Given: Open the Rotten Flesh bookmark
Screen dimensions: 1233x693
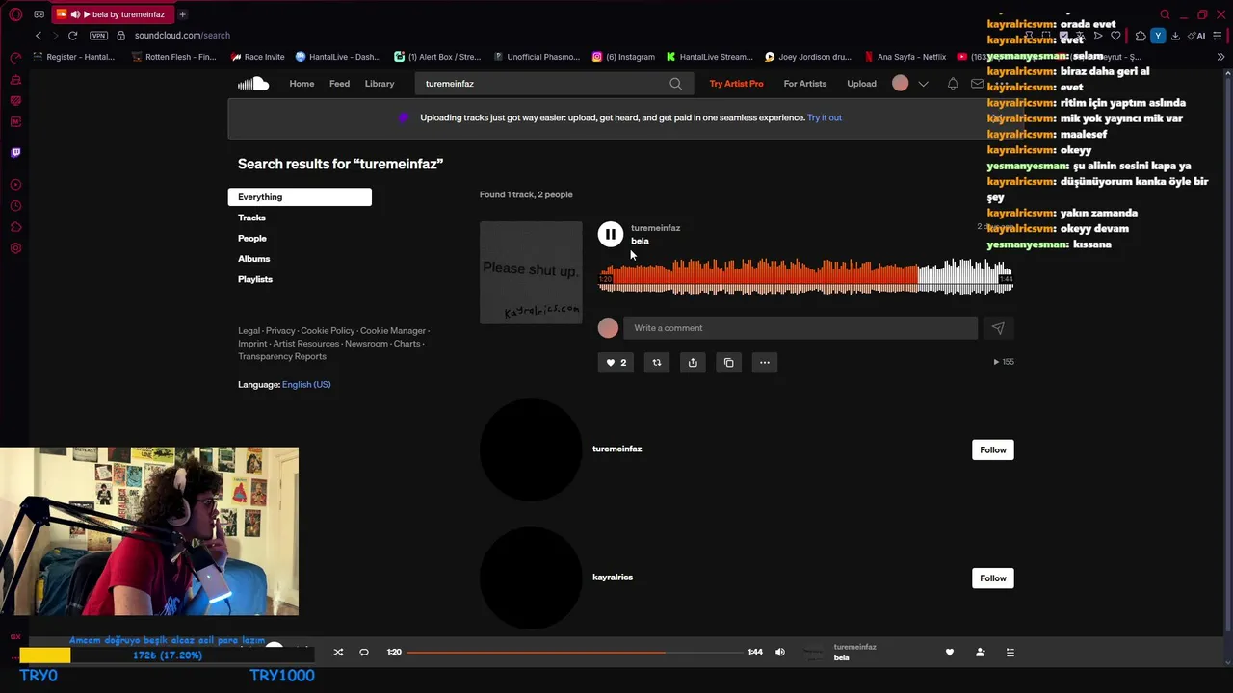Looking at the screenshot, I should [x=173, y=57].
